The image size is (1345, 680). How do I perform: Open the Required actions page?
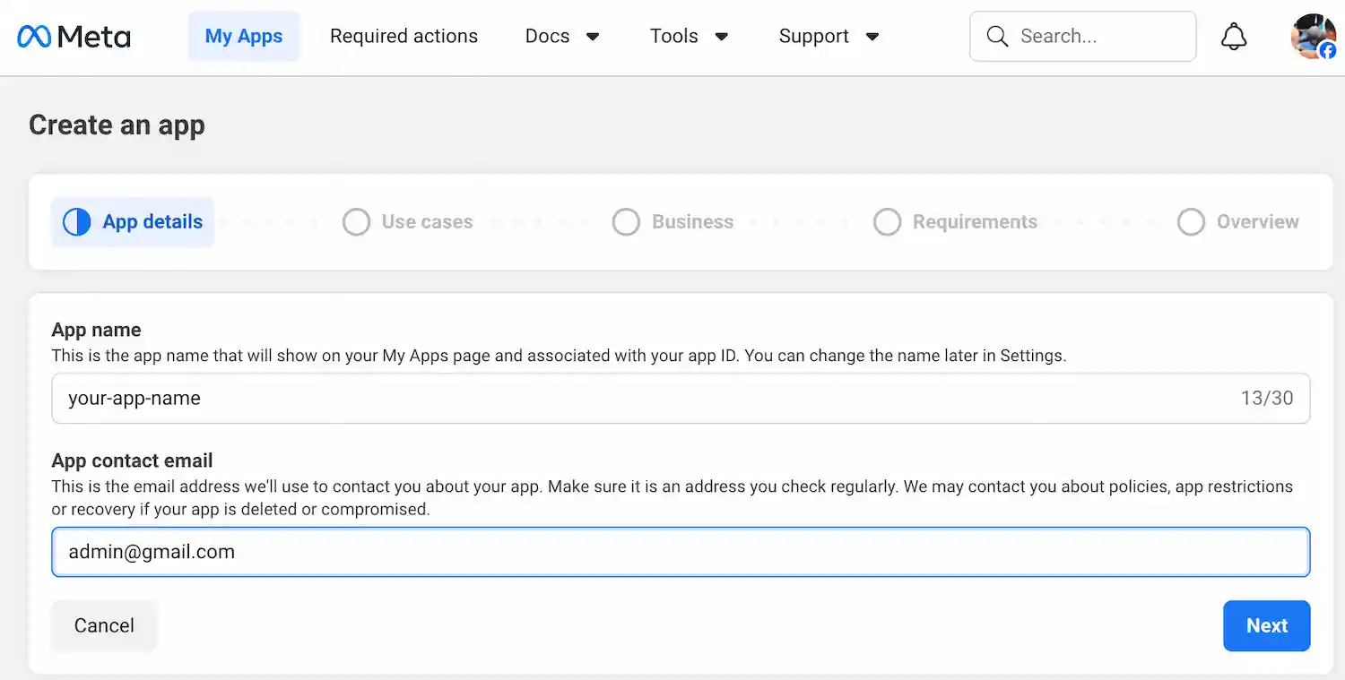(403, 36)
